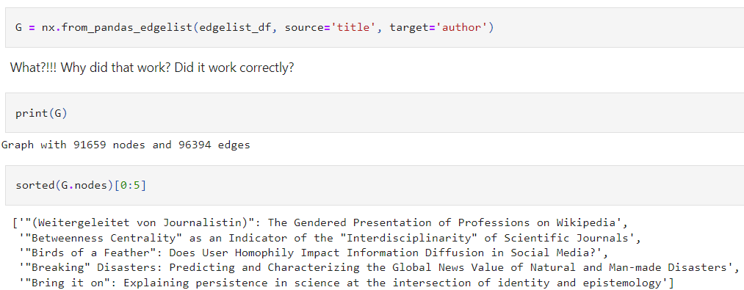Click the output "Graph with 91659 nodes and 96394 edges"
This screenshot has width=744, height=290.
click(x=126, y=145)
